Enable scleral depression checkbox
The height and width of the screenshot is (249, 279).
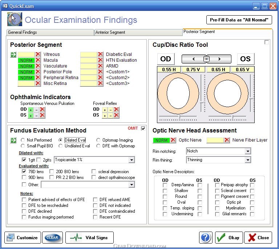(94, 172)
